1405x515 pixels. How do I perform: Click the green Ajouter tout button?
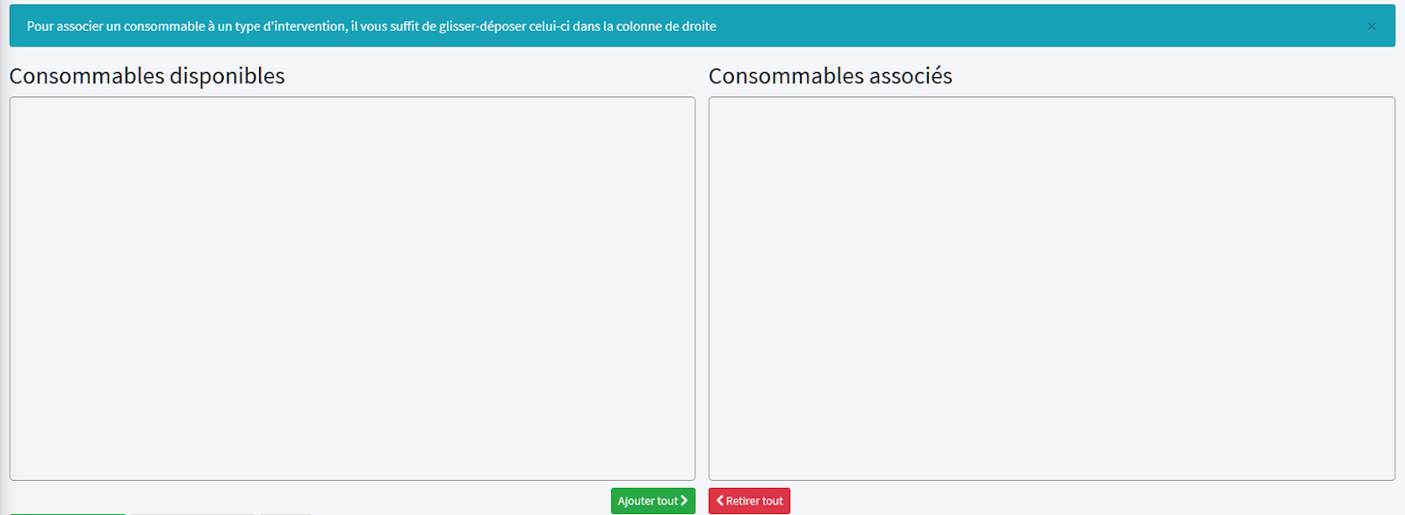point(652,501)
